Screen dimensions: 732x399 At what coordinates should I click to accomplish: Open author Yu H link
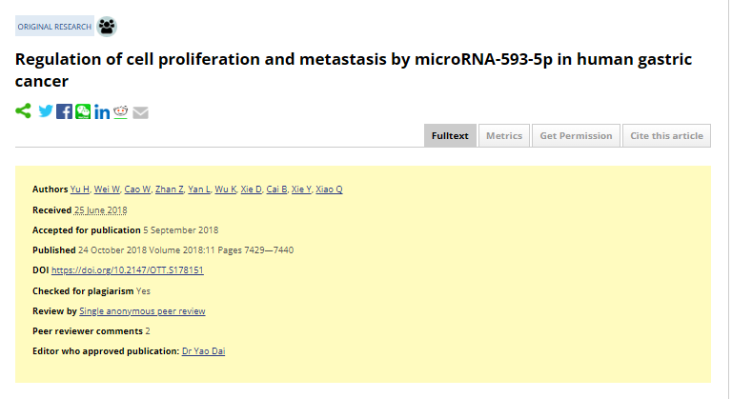point(80,189)
